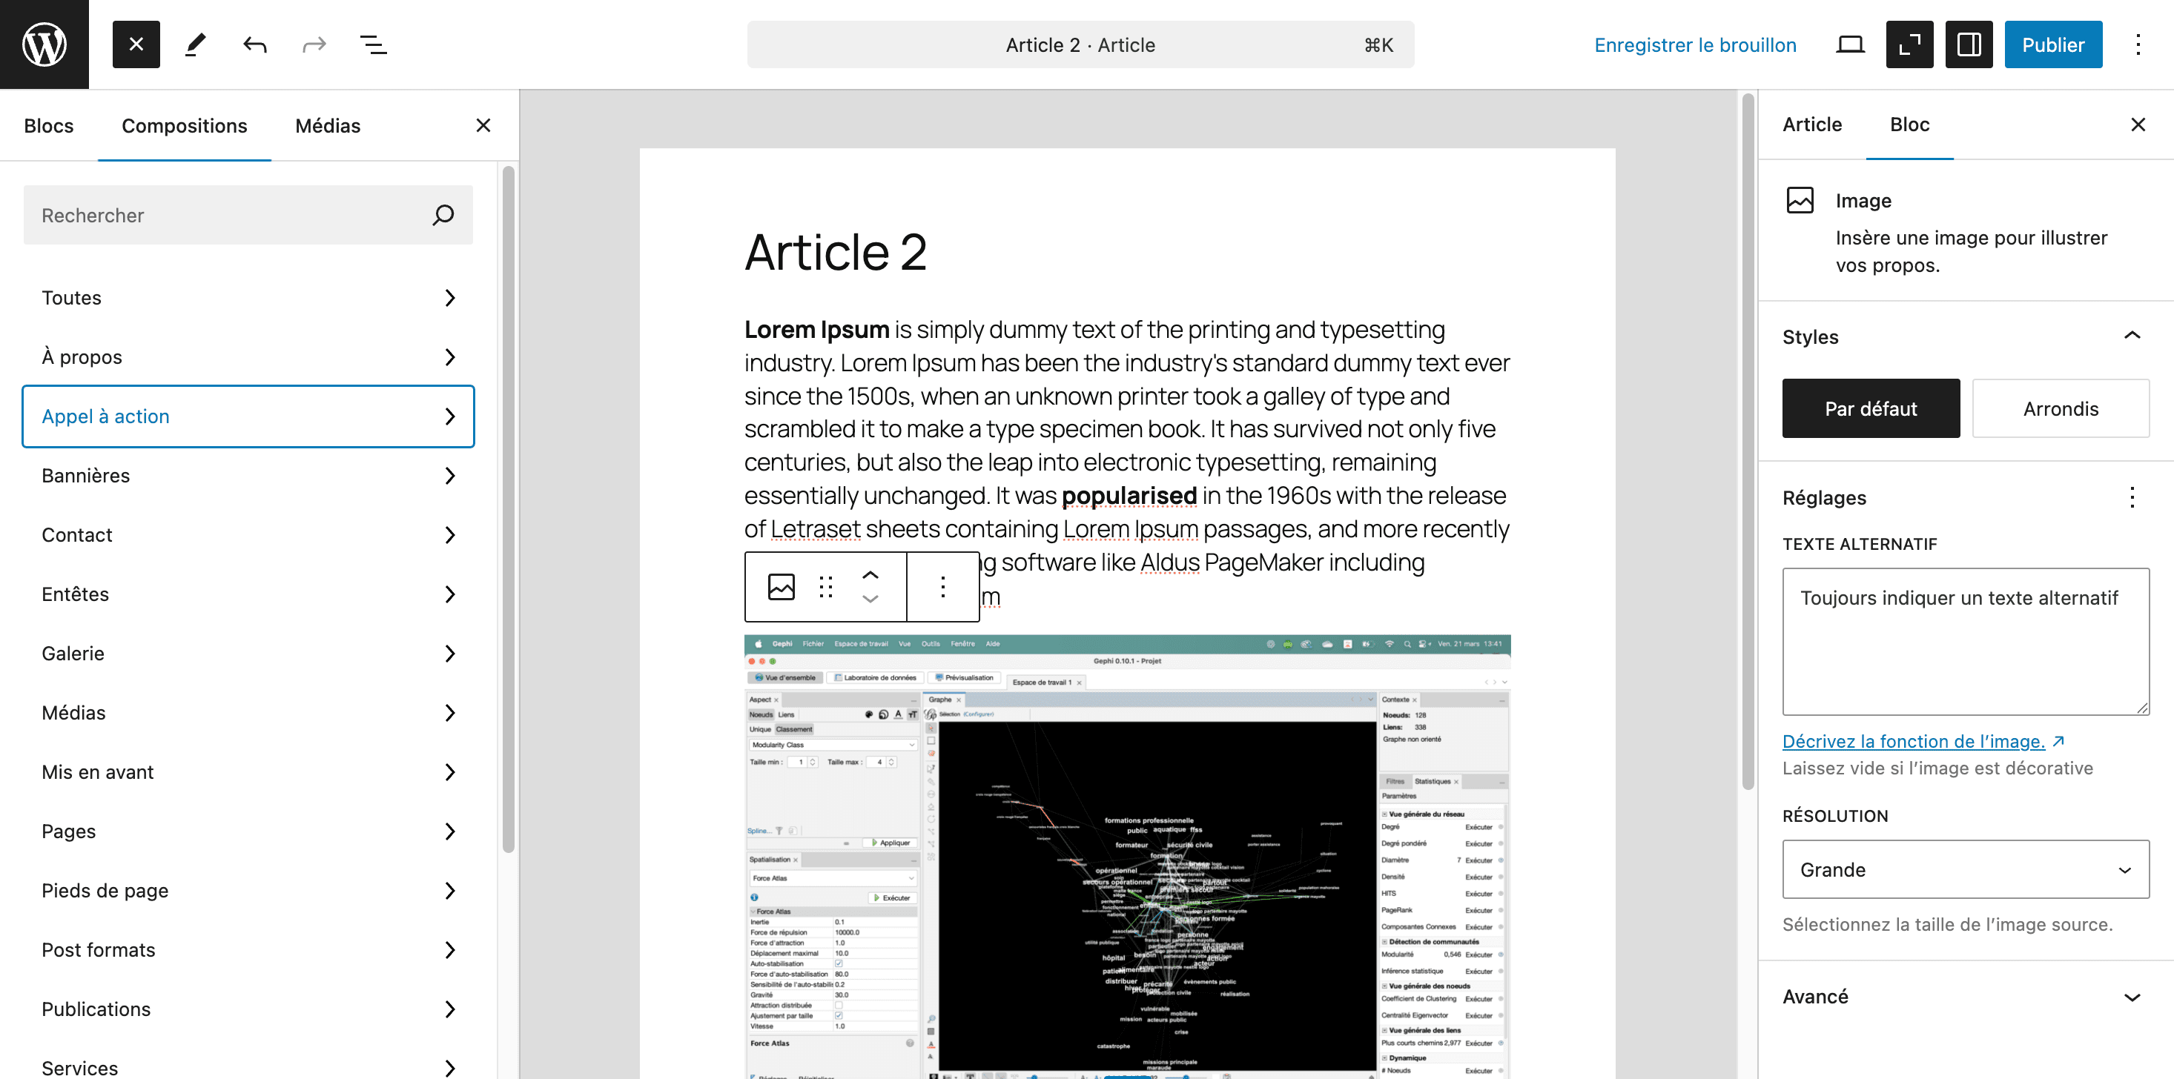Collapse the Styles section
The height and width of the screenshot is (1079, 2174).
(x=1966, y=336)
